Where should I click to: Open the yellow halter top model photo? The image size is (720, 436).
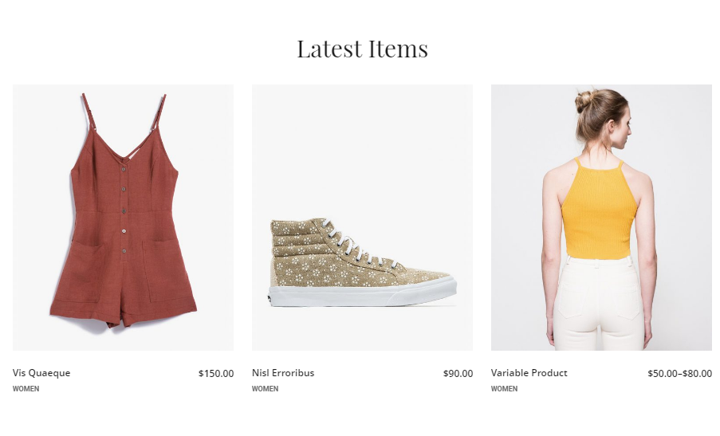pyautogui.click(x=601, y=217)
